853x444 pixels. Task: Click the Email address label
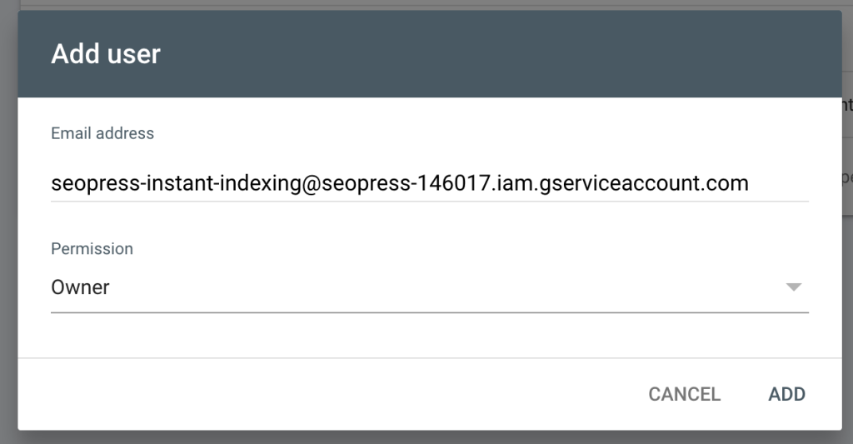pyautogui.click(x=102, y=133)
